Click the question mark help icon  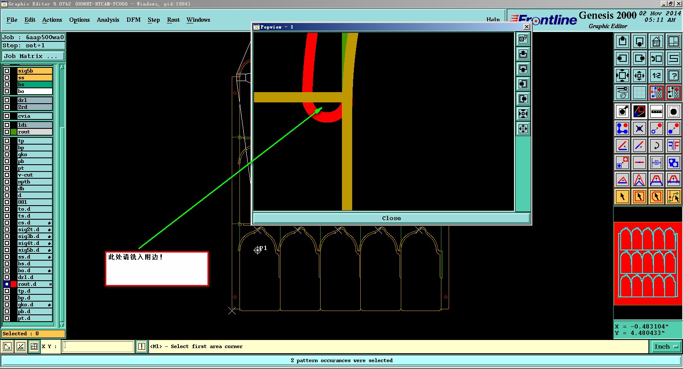pyautogui.click(x=674, y=76)
